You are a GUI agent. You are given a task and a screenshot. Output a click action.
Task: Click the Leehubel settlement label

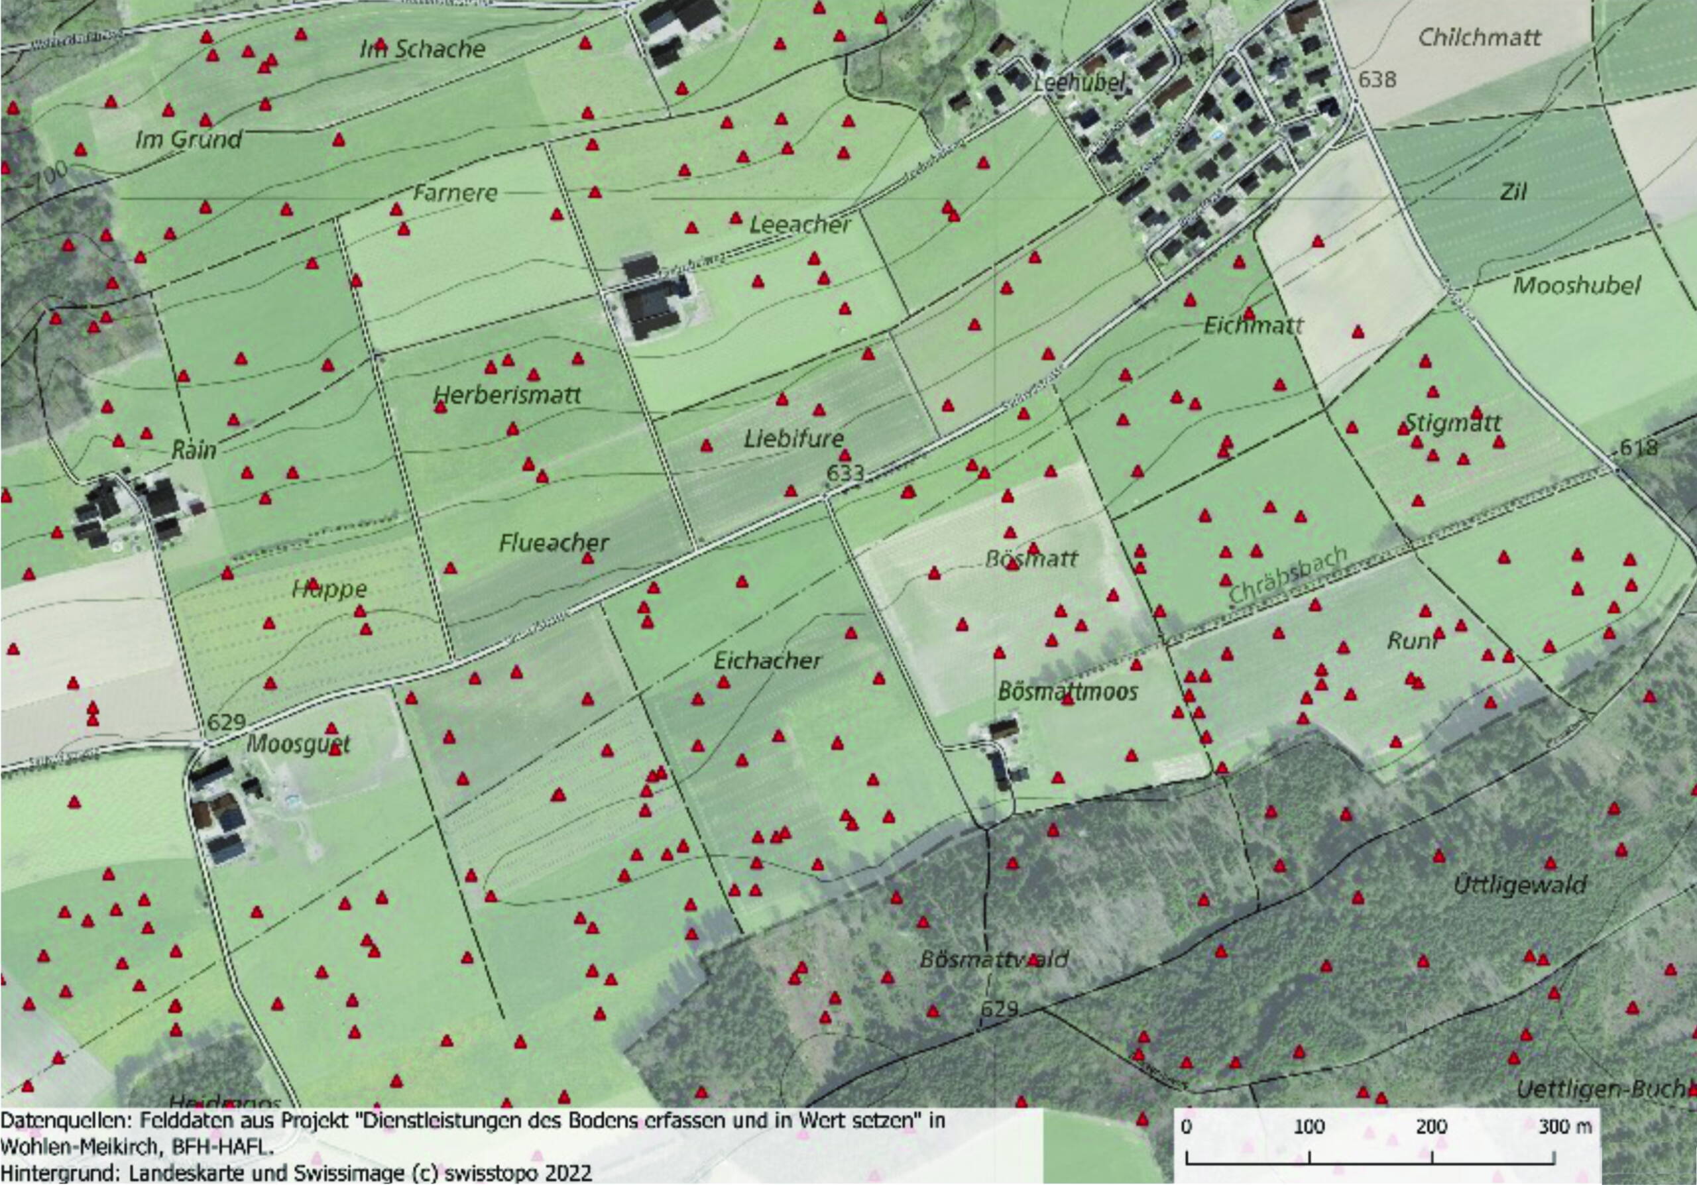tap(1078, 83)
